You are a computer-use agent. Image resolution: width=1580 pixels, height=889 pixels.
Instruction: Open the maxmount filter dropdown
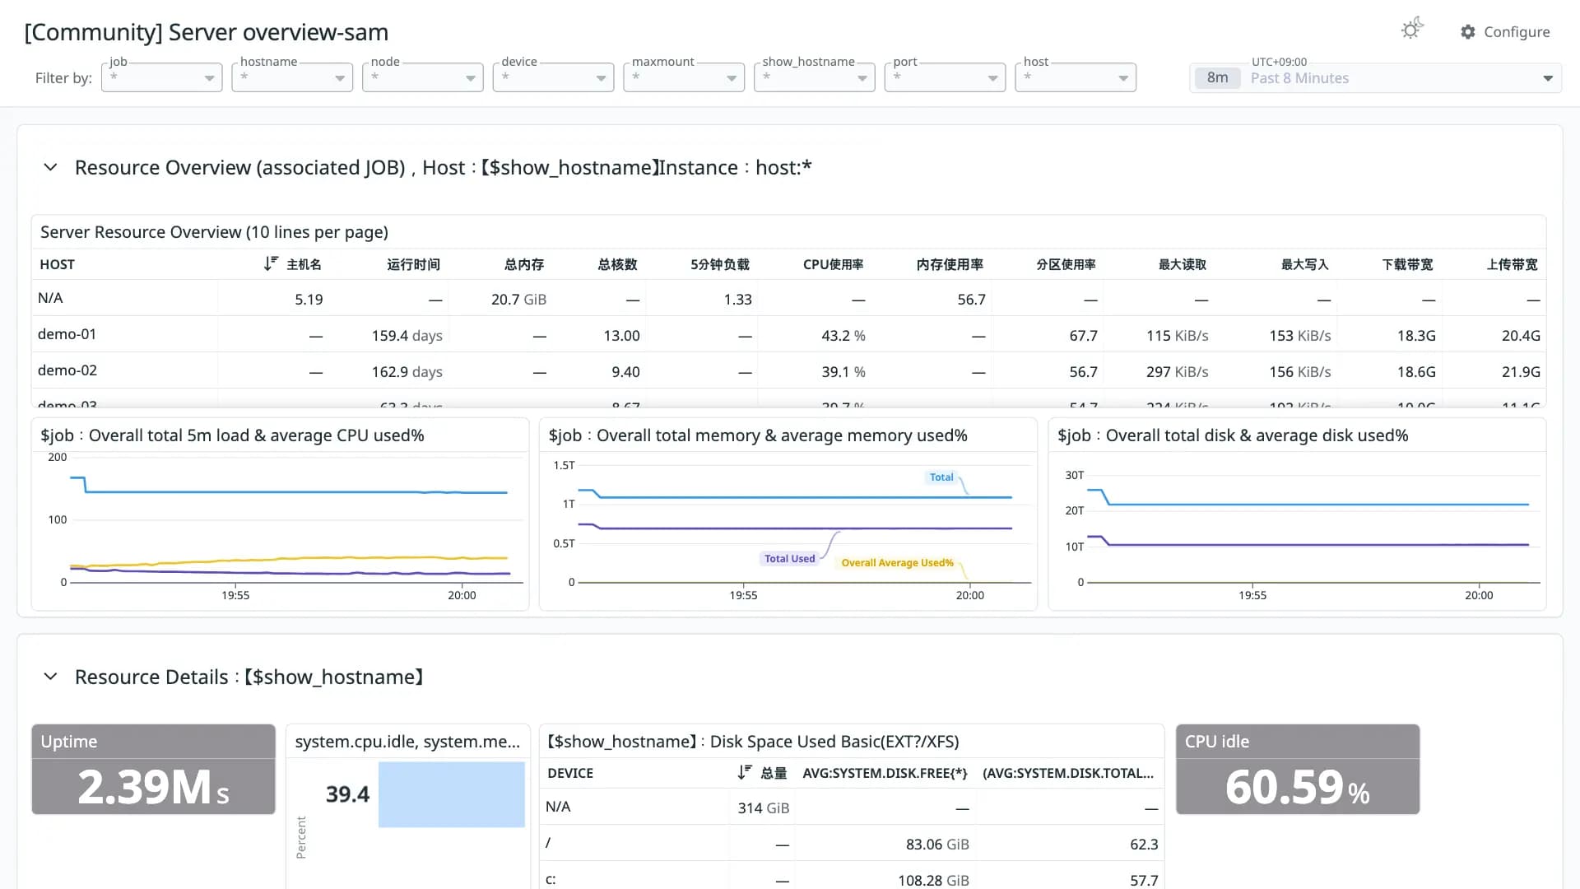[684, 77]
